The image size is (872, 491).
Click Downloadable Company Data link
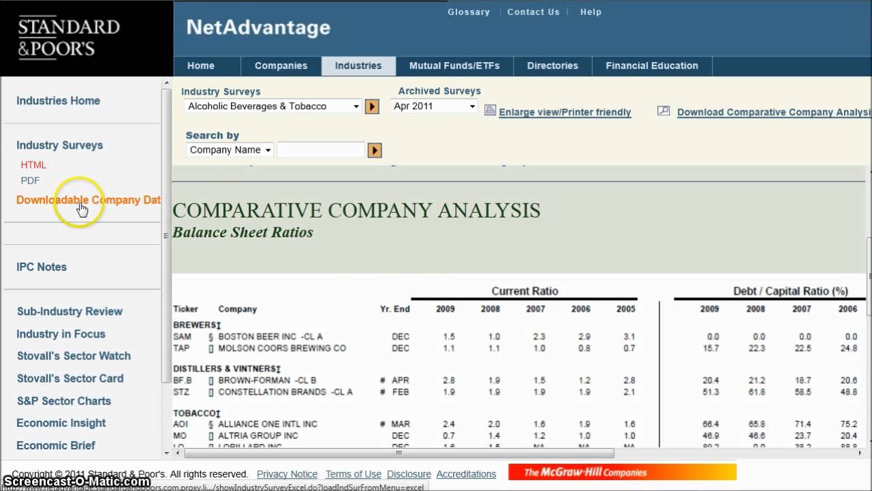[89, 200]
